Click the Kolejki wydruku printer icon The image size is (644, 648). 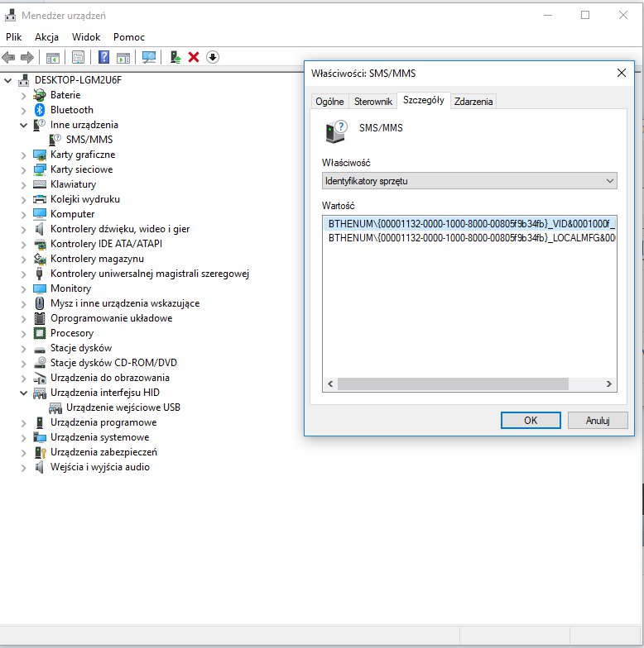[40, 199]
